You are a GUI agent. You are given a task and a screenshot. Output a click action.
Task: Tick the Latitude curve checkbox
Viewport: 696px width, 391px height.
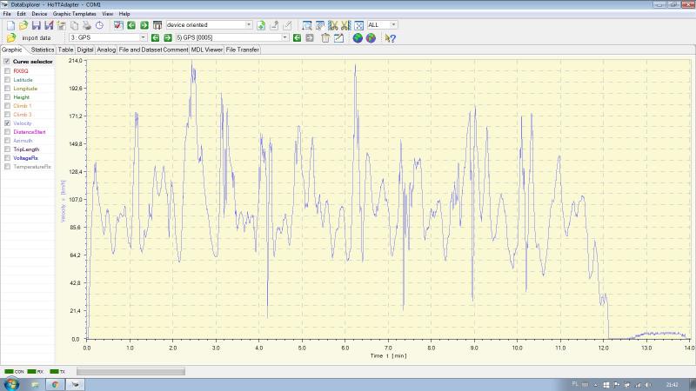click(x=8, y=80)
